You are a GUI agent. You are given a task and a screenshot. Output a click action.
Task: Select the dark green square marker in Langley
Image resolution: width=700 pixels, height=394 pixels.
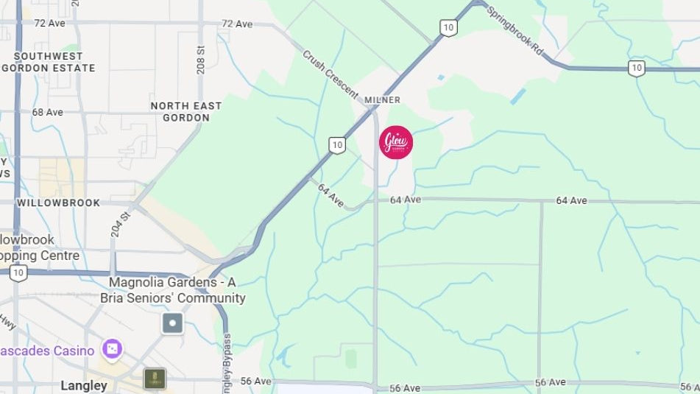pos(155,379)
